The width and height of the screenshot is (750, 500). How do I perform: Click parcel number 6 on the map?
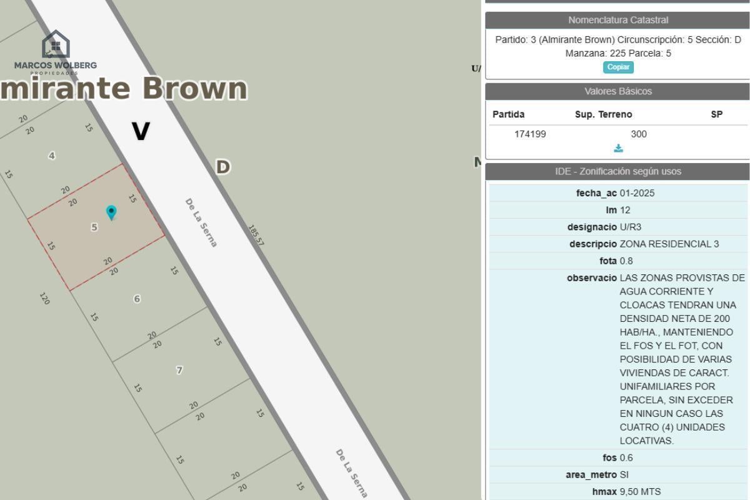point(137,299)
